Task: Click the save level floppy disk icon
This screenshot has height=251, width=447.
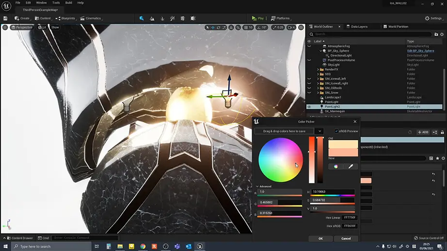Action: point(5,18)
